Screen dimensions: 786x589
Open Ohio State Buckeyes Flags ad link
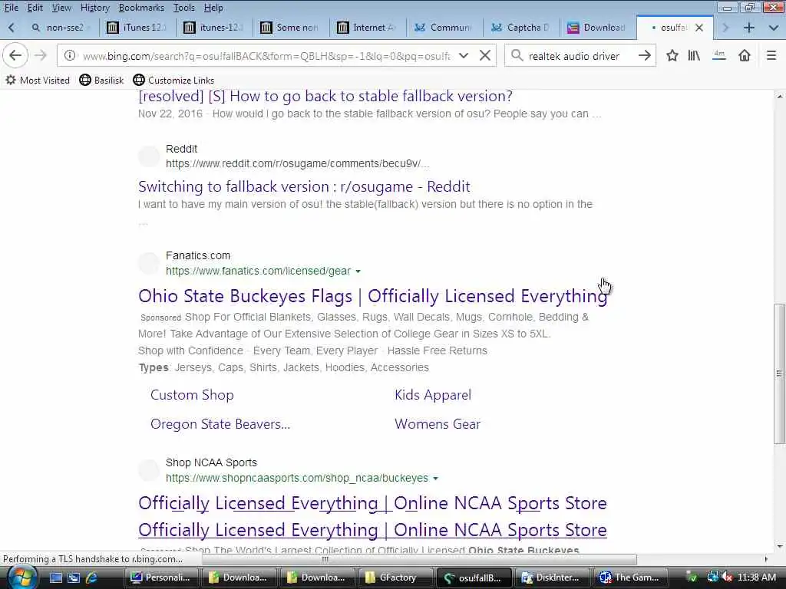pyautogui.click(x=373, y=296)
